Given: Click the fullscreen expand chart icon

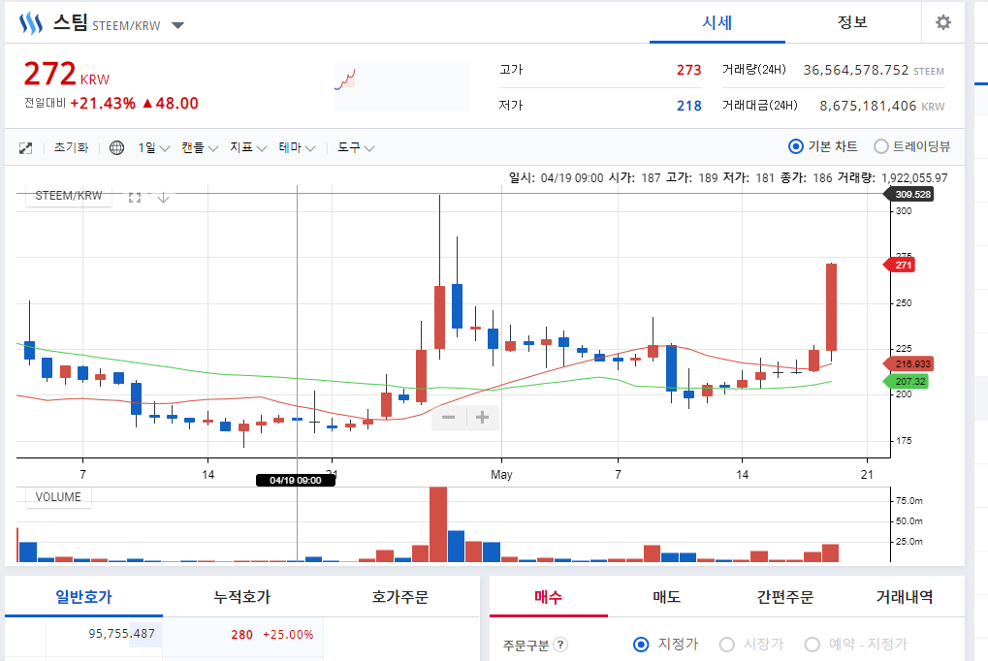Looking at the screenshot, I should point(26,148).
